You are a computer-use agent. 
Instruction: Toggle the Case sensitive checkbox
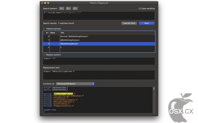[139, 9]
